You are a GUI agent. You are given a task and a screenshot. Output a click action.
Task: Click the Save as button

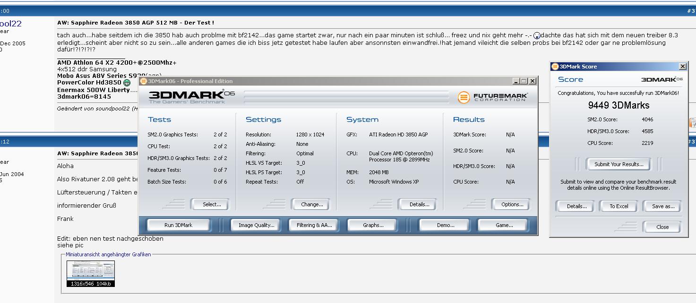[x=663, y=206]
